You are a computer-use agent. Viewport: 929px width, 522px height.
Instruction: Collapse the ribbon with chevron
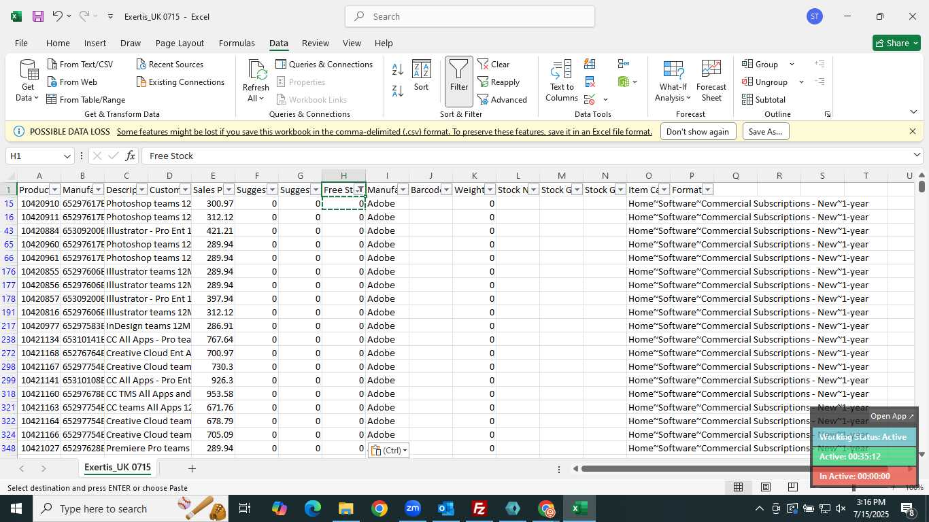pyautogui.click(x=913, y=111)
